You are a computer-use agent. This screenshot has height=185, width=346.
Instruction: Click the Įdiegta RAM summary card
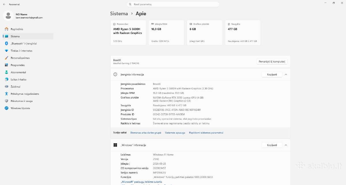(166, 33)
